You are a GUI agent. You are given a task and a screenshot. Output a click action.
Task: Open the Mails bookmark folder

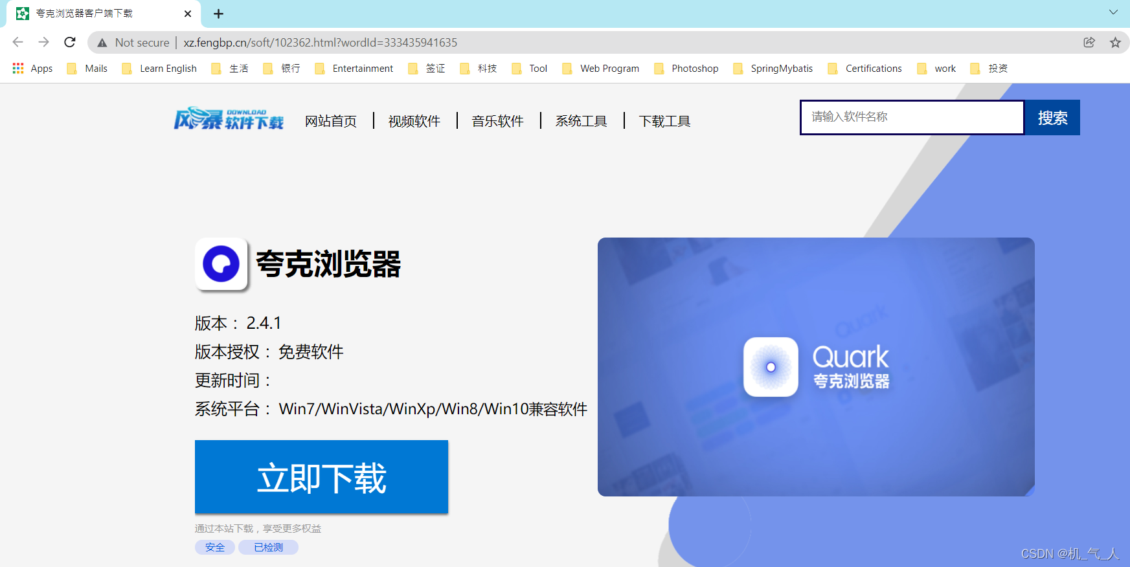[x=87, y=69]
